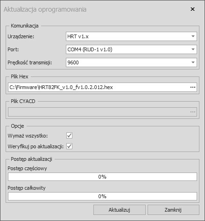
Task: Click the Wymaż wszystko label
Action: 28,136
